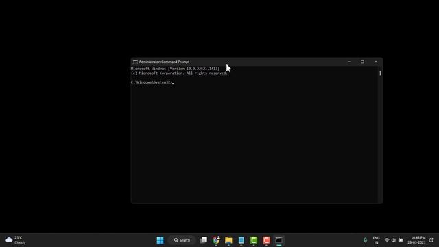The height and width of the screenshot is (247, 439).
Task: Click the Command Prompt vertical scrollbar thumb
Action: coord(380,73)
